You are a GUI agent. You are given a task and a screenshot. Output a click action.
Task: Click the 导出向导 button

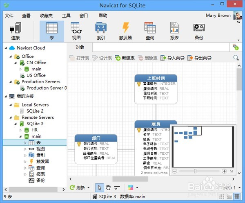pyautogui.click(x=199, y=58)
